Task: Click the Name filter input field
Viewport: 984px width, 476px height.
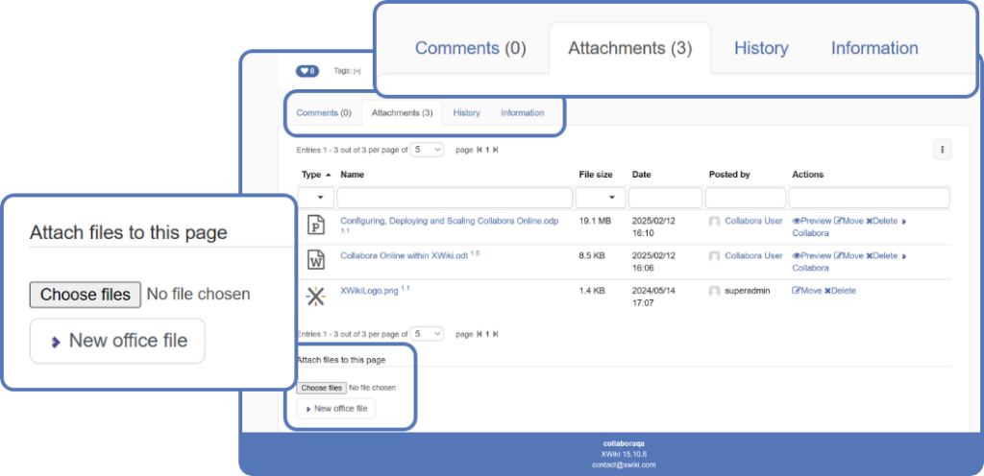Action: pyautogui.click(x=454, y=198)
